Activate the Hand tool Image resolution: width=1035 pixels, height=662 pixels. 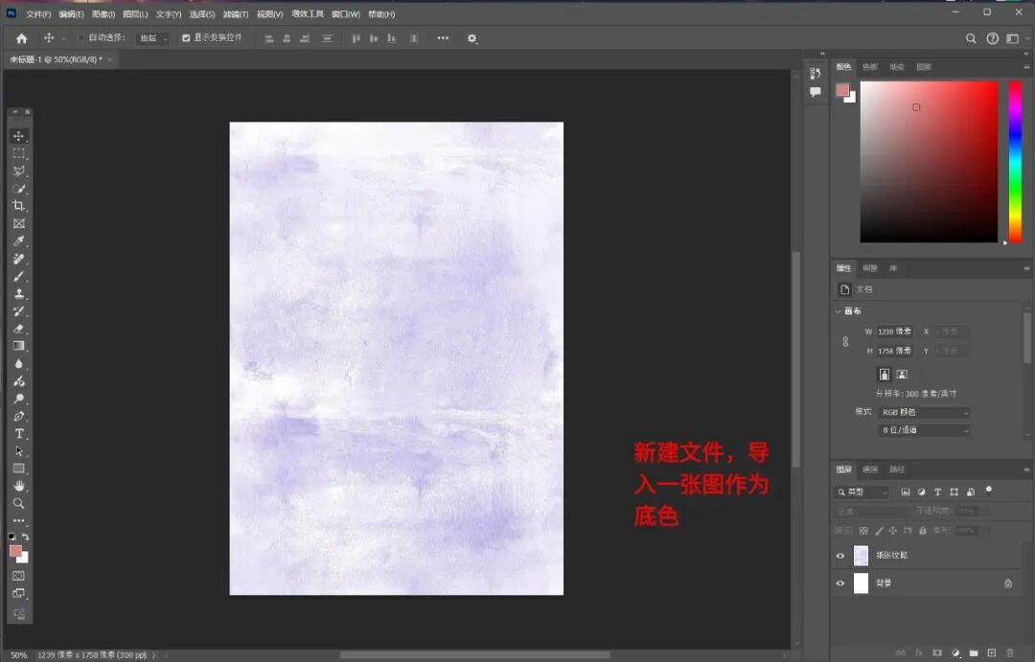pyautogui.click(x=18, y=486)
